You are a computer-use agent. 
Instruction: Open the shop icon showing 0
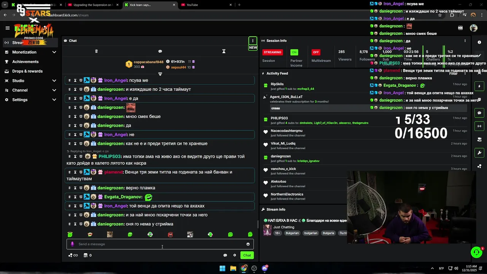pos(88,255)
